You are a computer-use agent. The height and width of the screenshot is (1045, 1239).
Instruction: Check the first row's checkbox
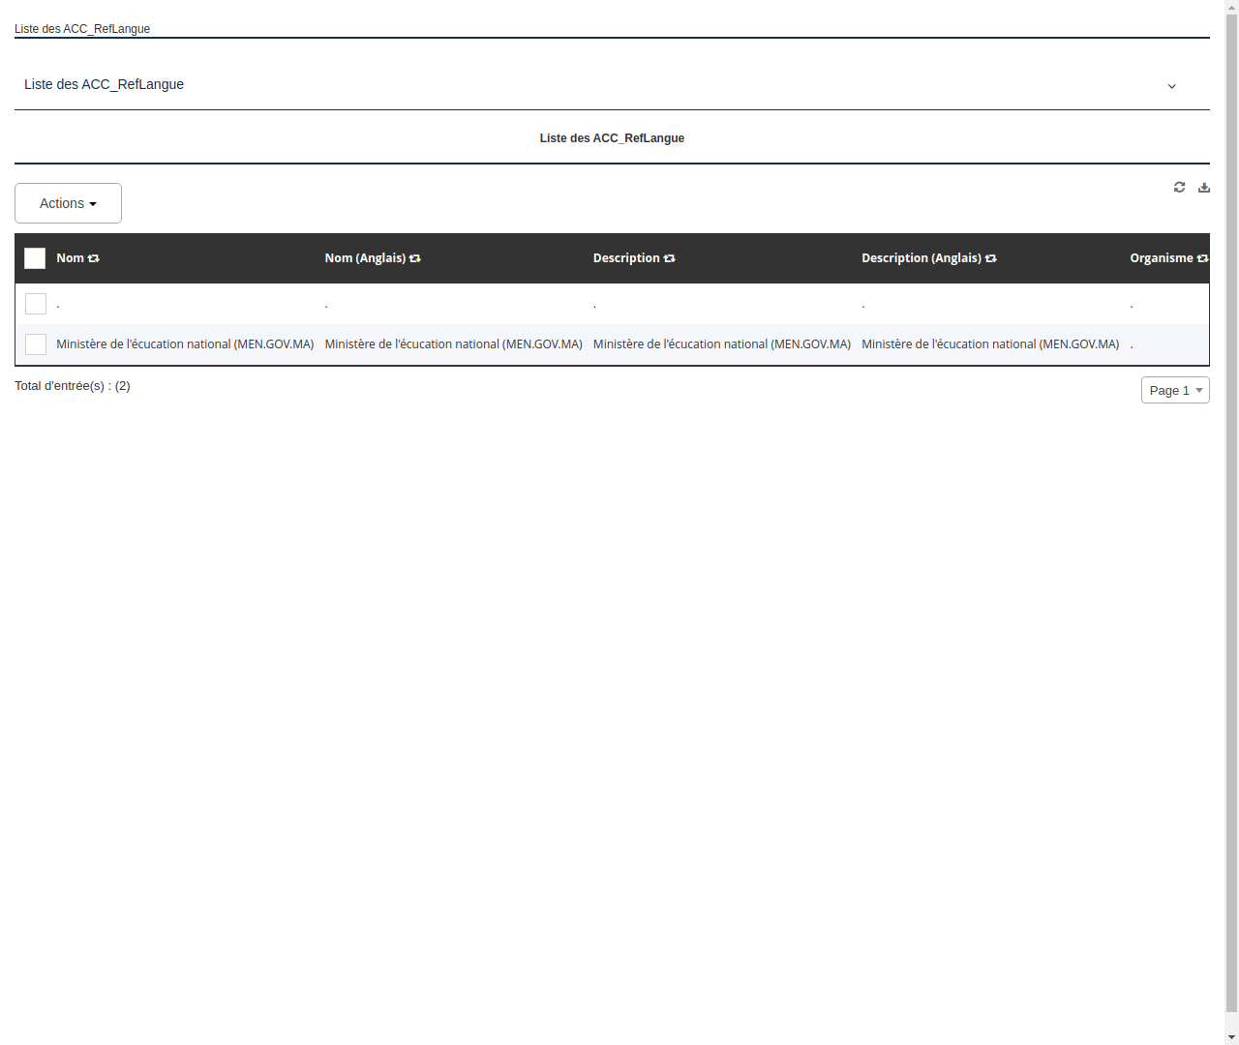click(36, 303)
